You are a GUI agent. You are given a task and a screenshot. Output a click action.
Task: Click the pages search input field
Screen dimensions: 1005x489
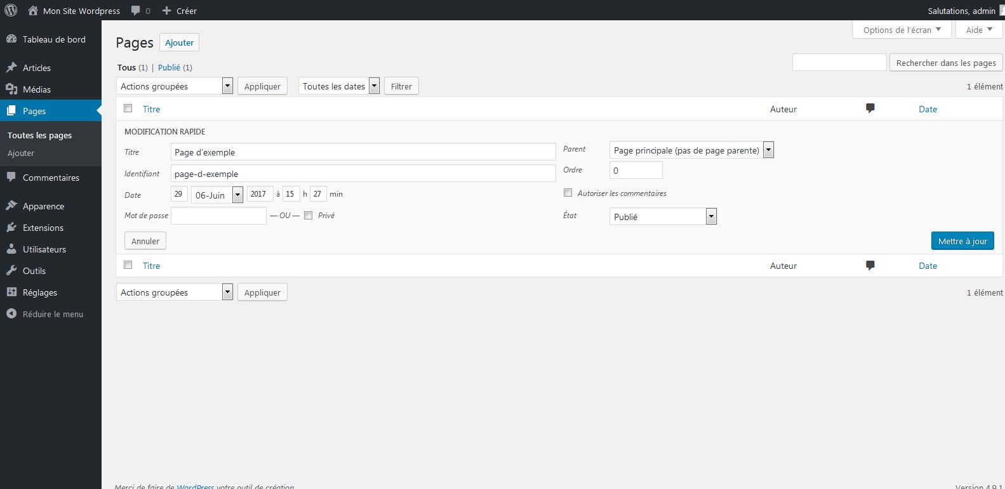pyautogui.click(x=839, y=62)
